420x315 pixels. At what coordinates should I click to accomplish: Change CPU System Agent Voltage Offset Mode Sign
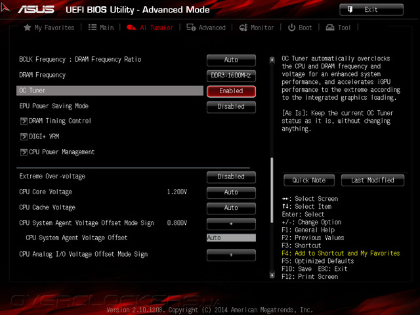[231, 224]
